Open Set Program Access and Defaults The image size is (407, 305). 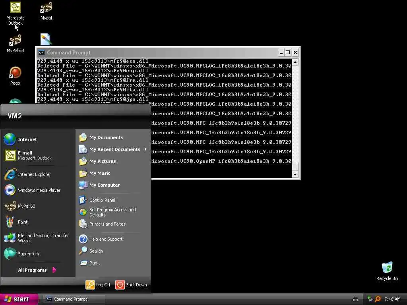point(113,212)
